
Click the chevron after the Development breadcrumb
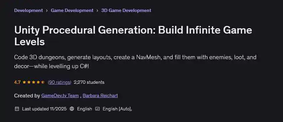47,11
